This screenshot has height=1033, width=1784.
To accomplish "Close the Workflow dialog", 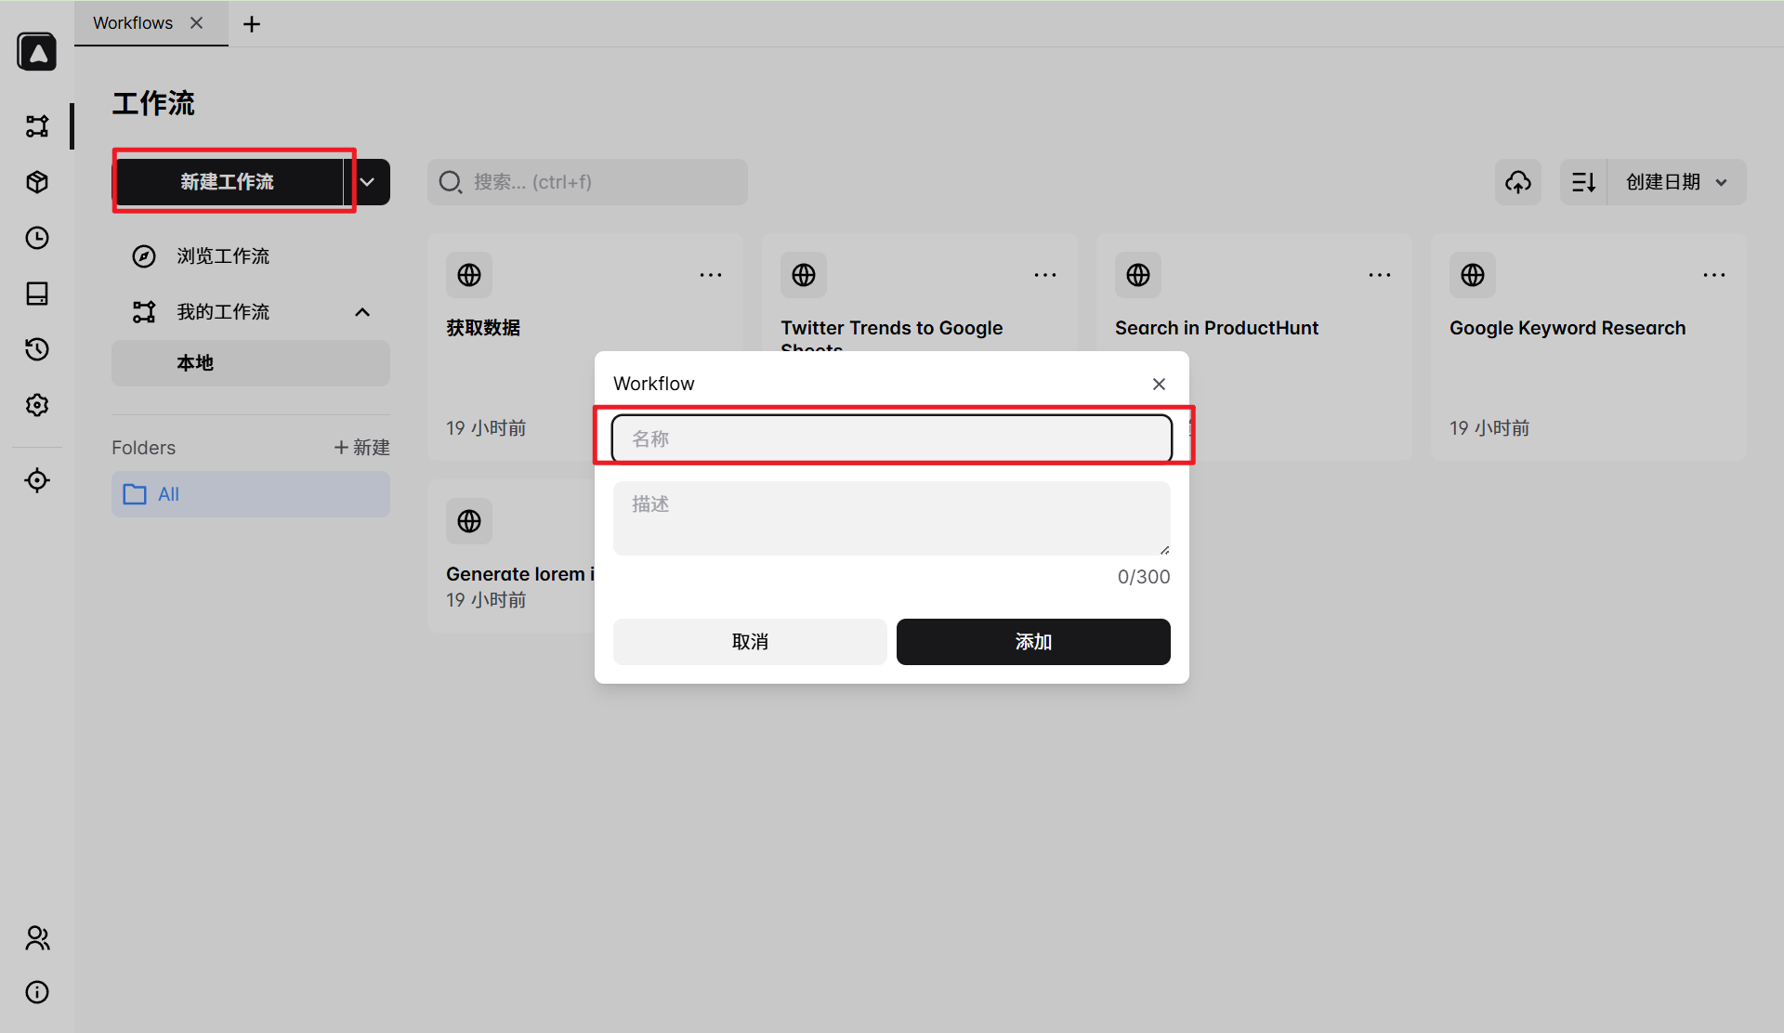I will click(1159, 384).
